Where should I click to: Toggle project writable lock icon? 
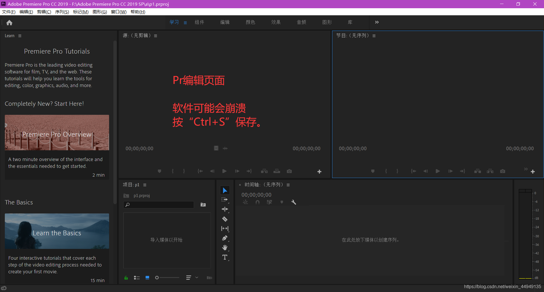126,278
